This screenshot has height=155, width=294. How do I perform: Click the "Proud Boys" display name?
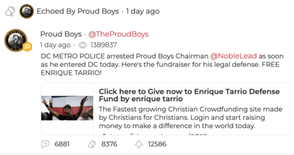[61, 34]
